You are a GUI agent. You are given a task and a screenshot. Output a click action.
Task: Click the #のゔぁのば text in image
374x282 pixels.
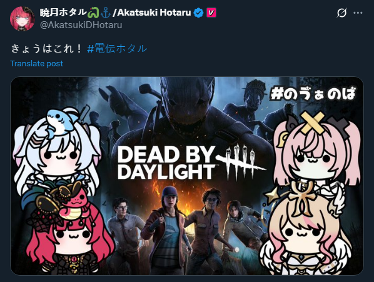coord(313,93)
